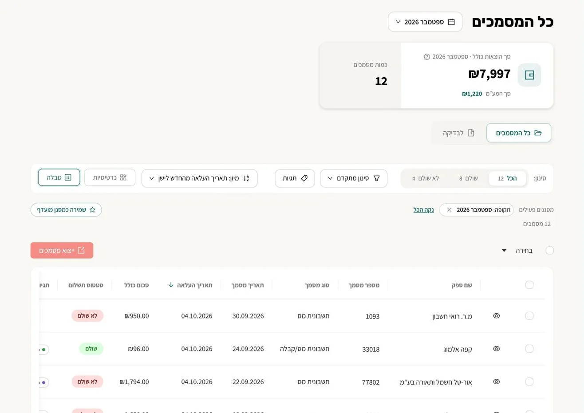Click the ייצוא מסמכים export button
584x413 pixels.
[x=62, y=251]
